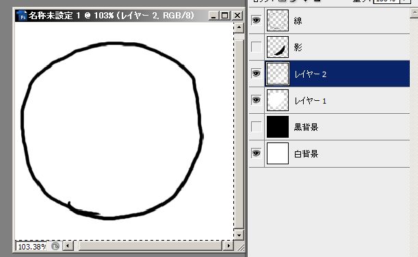
Task: Select the 影 layer thumbnail
Action: point(278,47)
